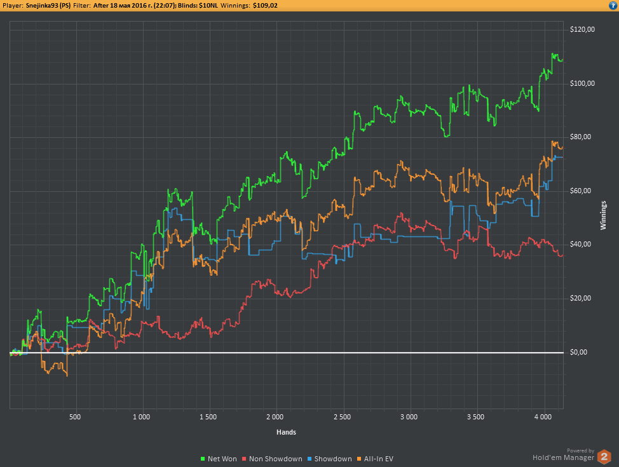Toggle the Showdown legend entry

coord(330,459)
